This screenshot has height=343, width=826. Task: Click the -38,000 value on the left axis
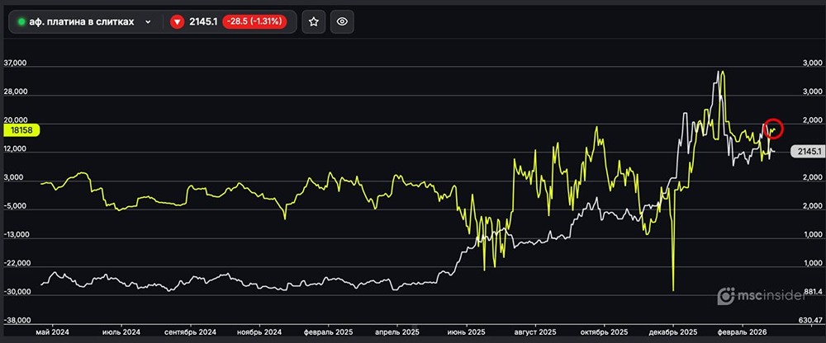[17, 321]
